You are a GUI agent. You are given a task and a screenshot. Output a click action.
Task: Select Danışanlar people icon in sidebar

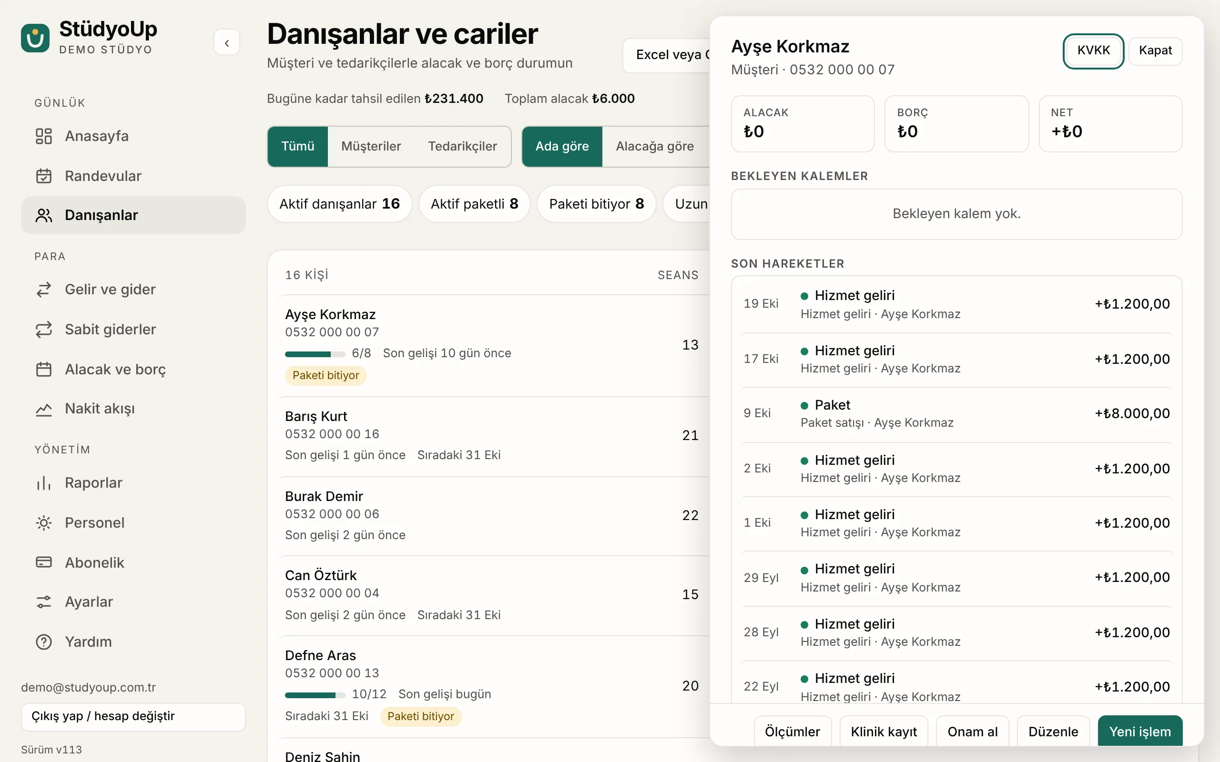(x=44, y=215)
